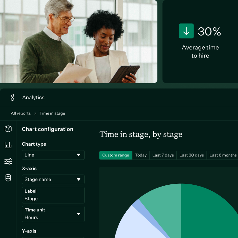Edit the Label field containing Stage
Image resolution: width=238 pixels, height=238 pixels.
click(53, 195)
